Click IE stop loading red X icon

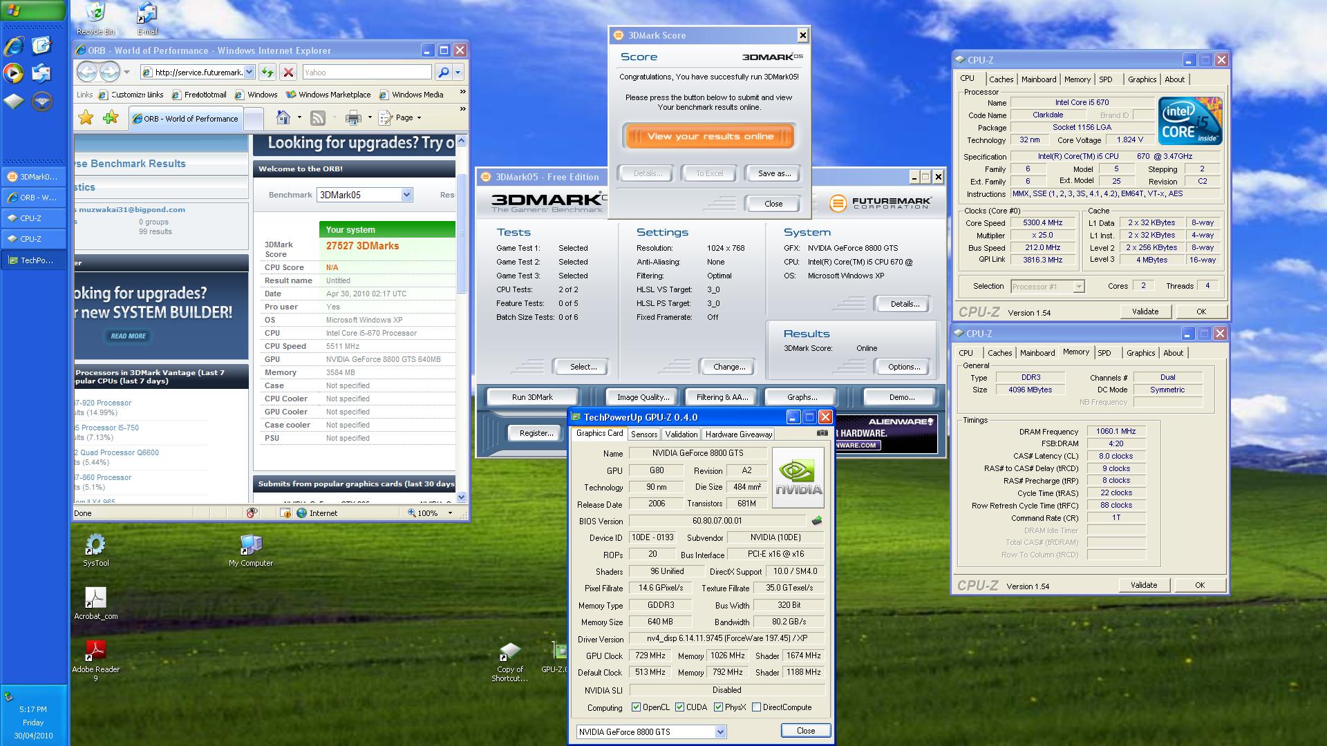[289, 73]
